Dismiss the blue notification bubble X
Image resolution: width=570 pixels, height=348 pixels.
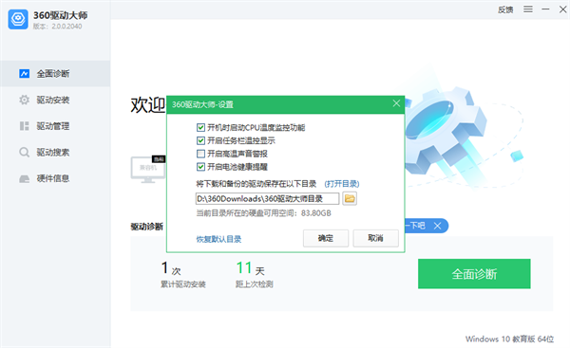click(438, 226)
